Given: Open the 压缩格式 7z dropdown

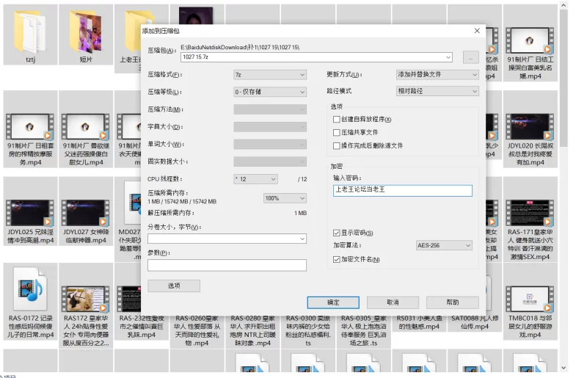Looking at the screenshot, I should pos(270,75).
